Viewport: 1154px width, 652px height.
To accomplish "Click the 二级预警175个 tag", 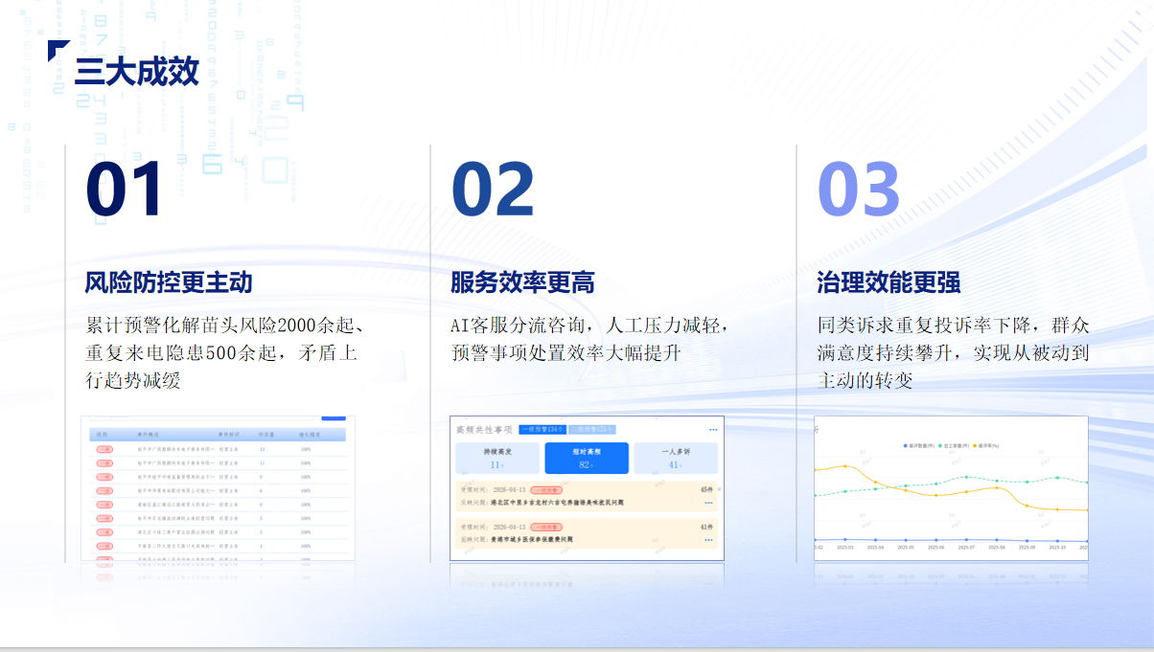I will [592, 430].
